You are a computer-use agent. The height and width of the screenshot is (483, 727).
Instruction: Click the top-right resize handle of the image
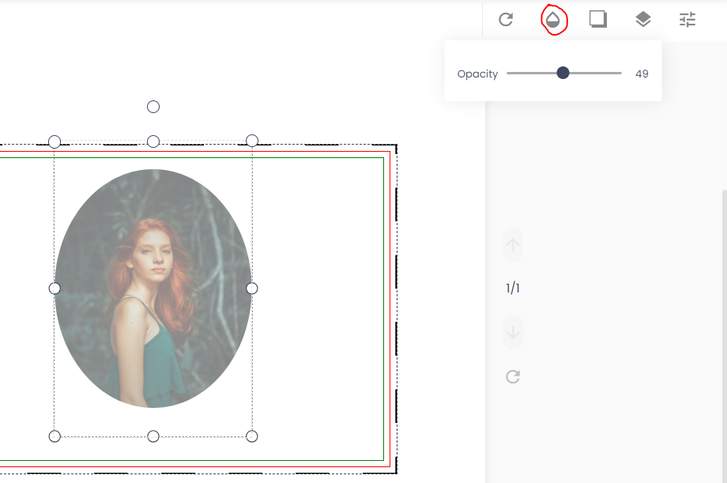(x=252, y=141)
